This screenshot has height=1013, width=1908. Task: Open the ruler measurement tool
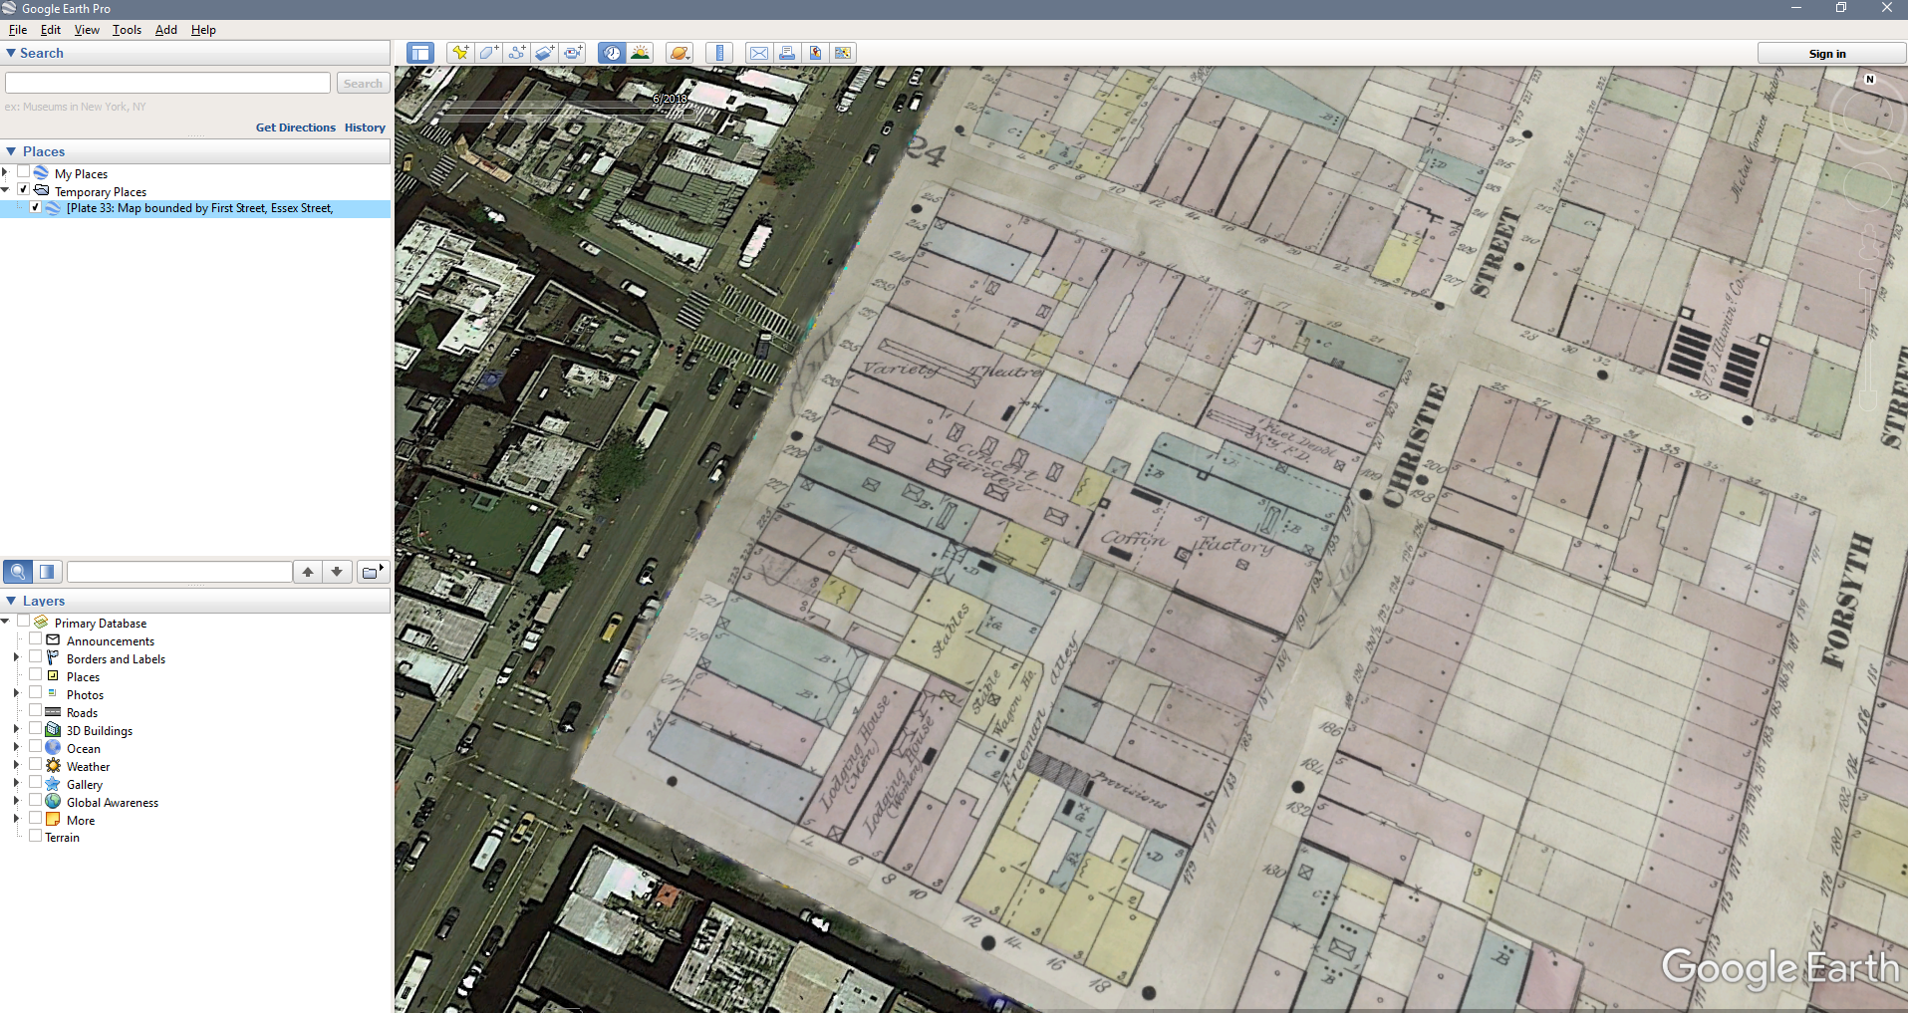pos(719,53)
